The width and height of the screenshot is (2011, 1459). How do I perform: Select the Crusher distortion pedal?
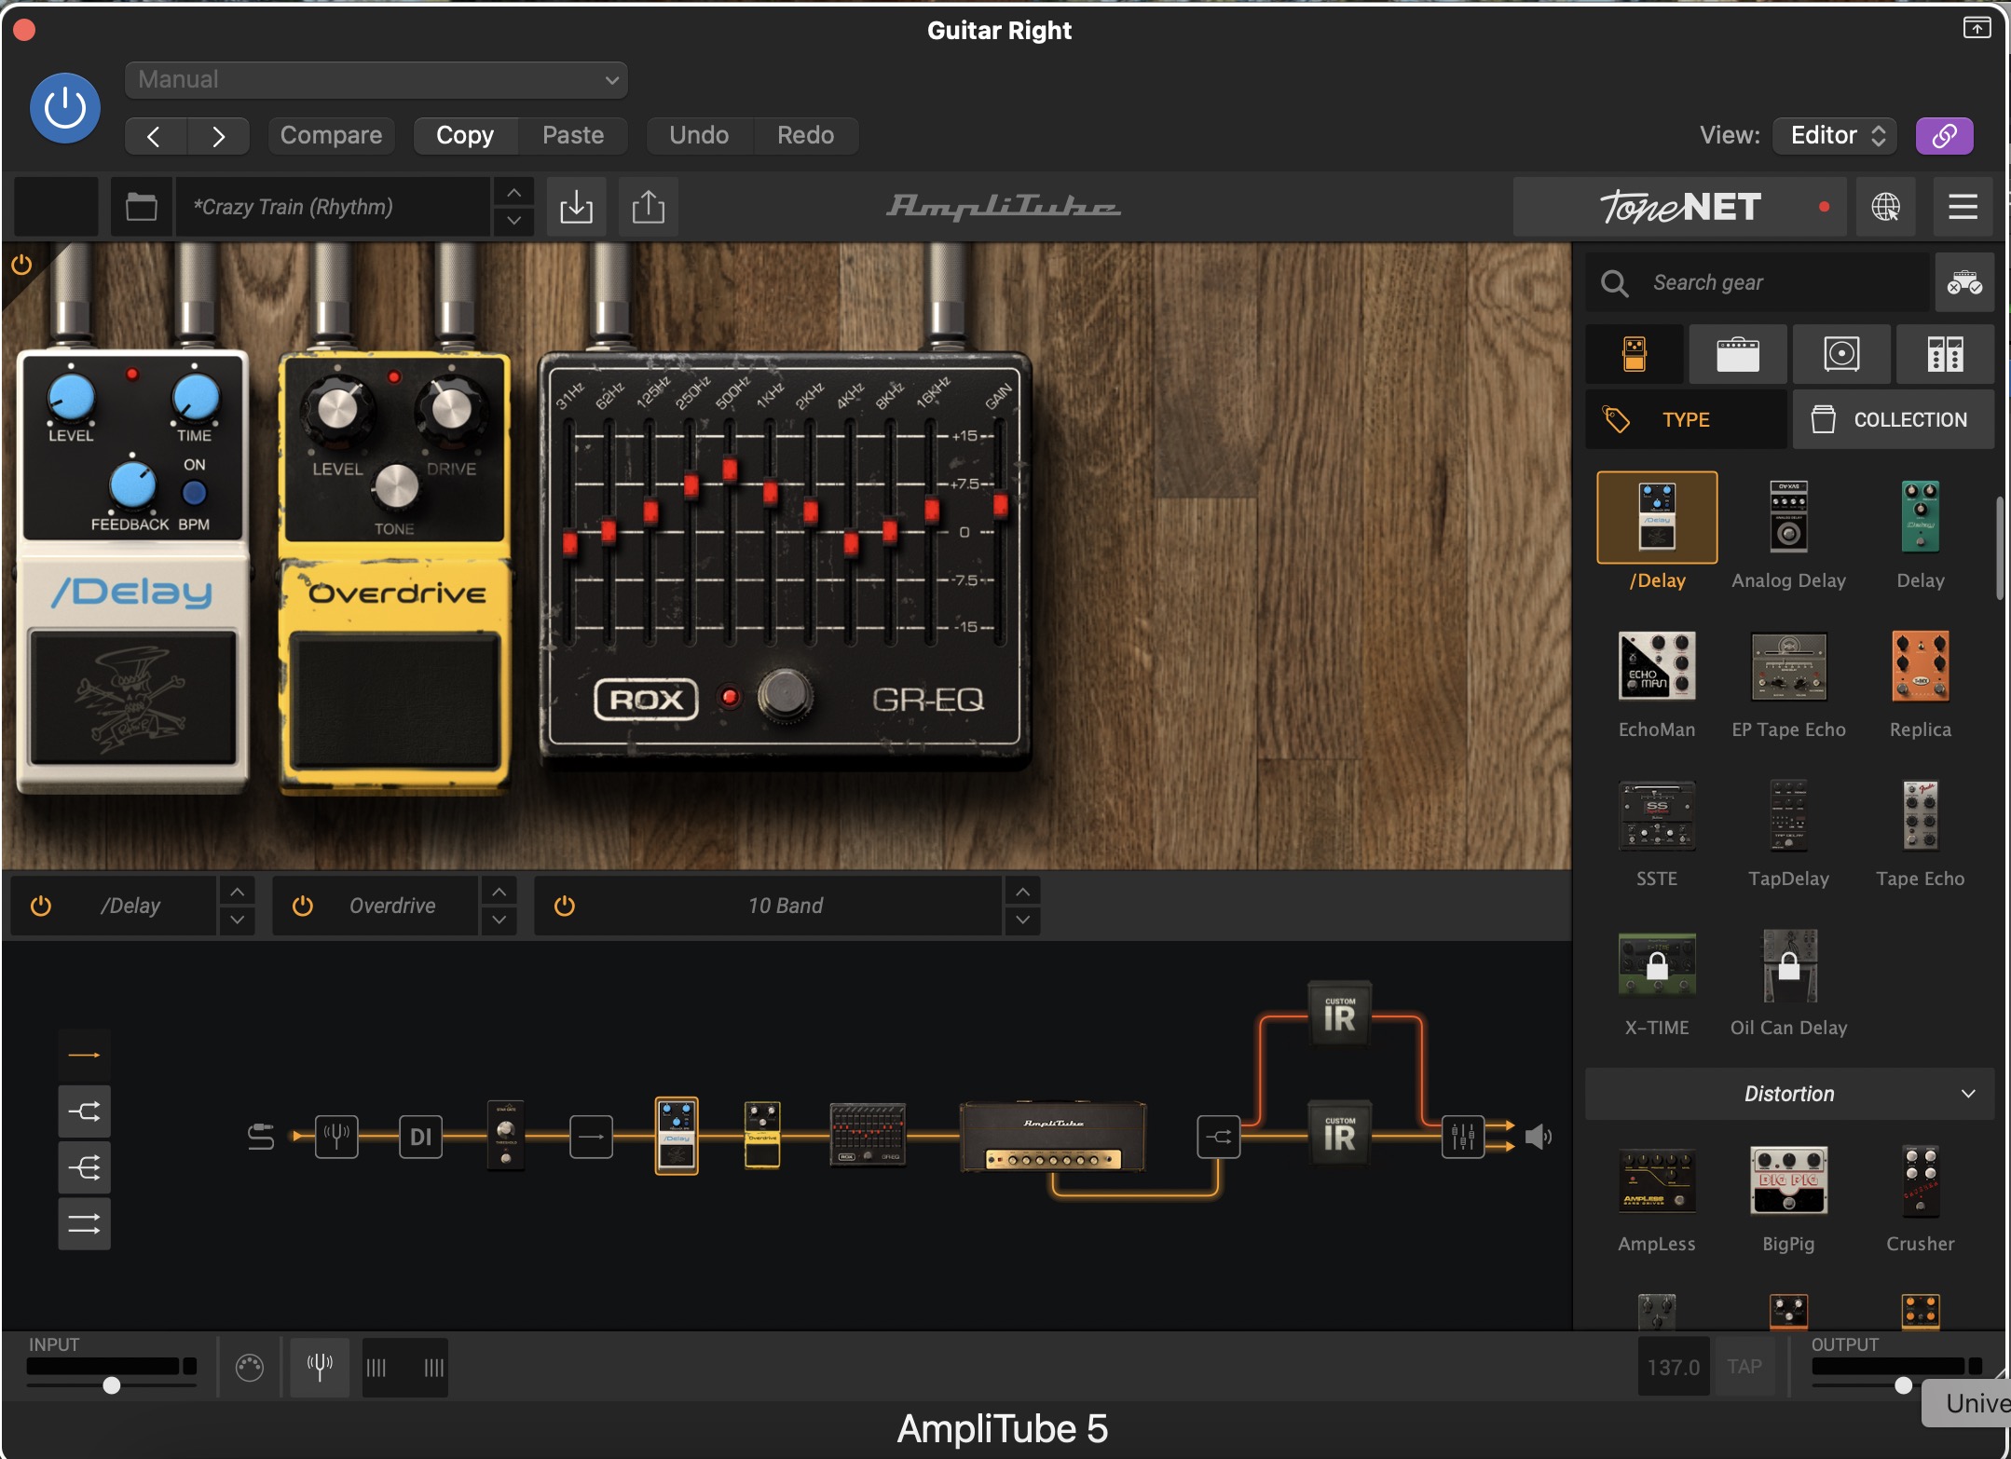1920,1179
